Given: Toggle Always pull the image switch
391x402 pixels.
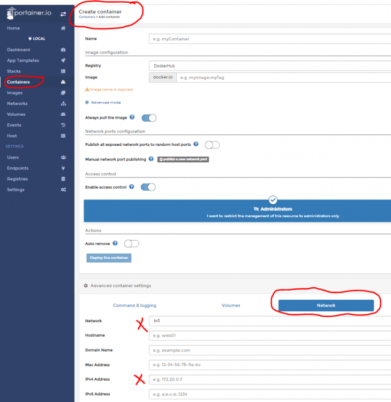Looking at the screenshot, I should point(149,118).
